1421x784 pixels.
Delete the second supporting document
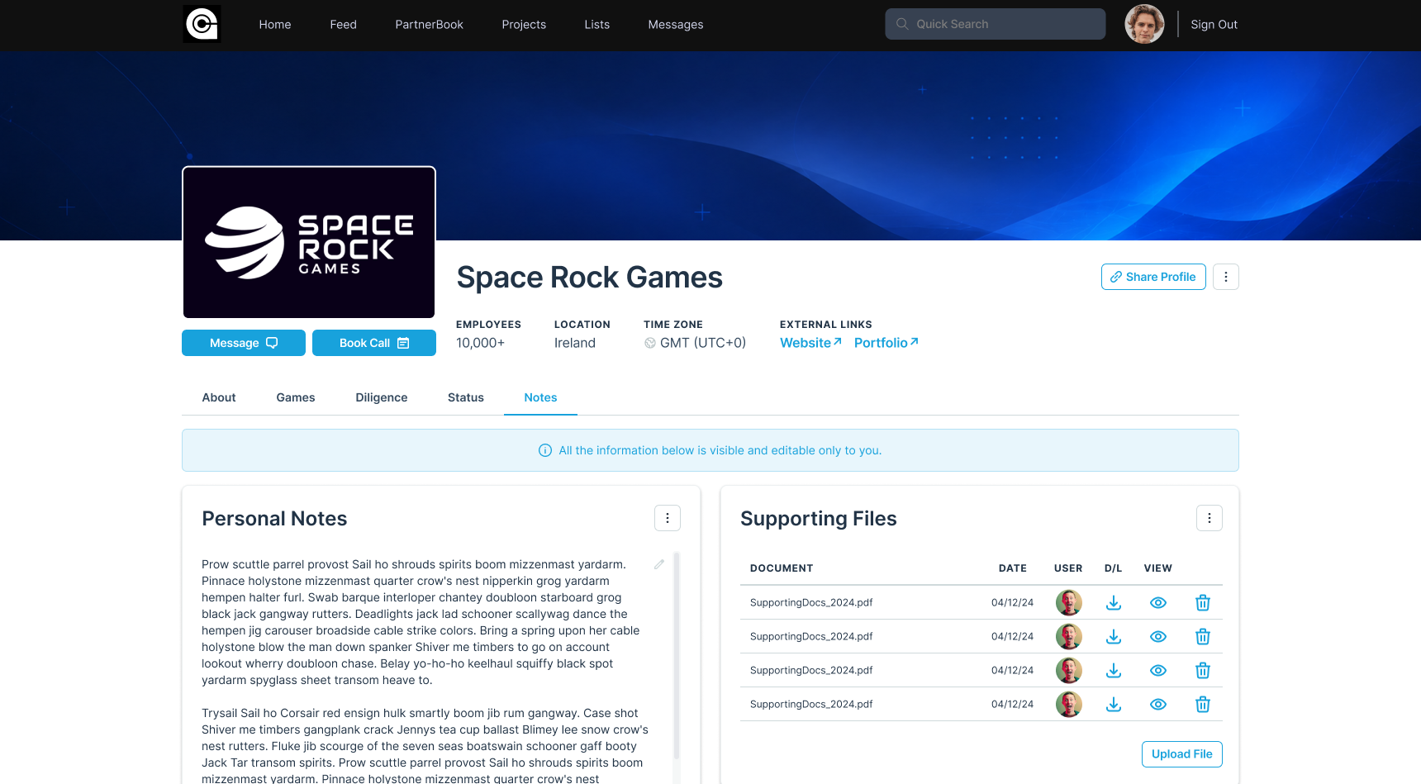1203,637
